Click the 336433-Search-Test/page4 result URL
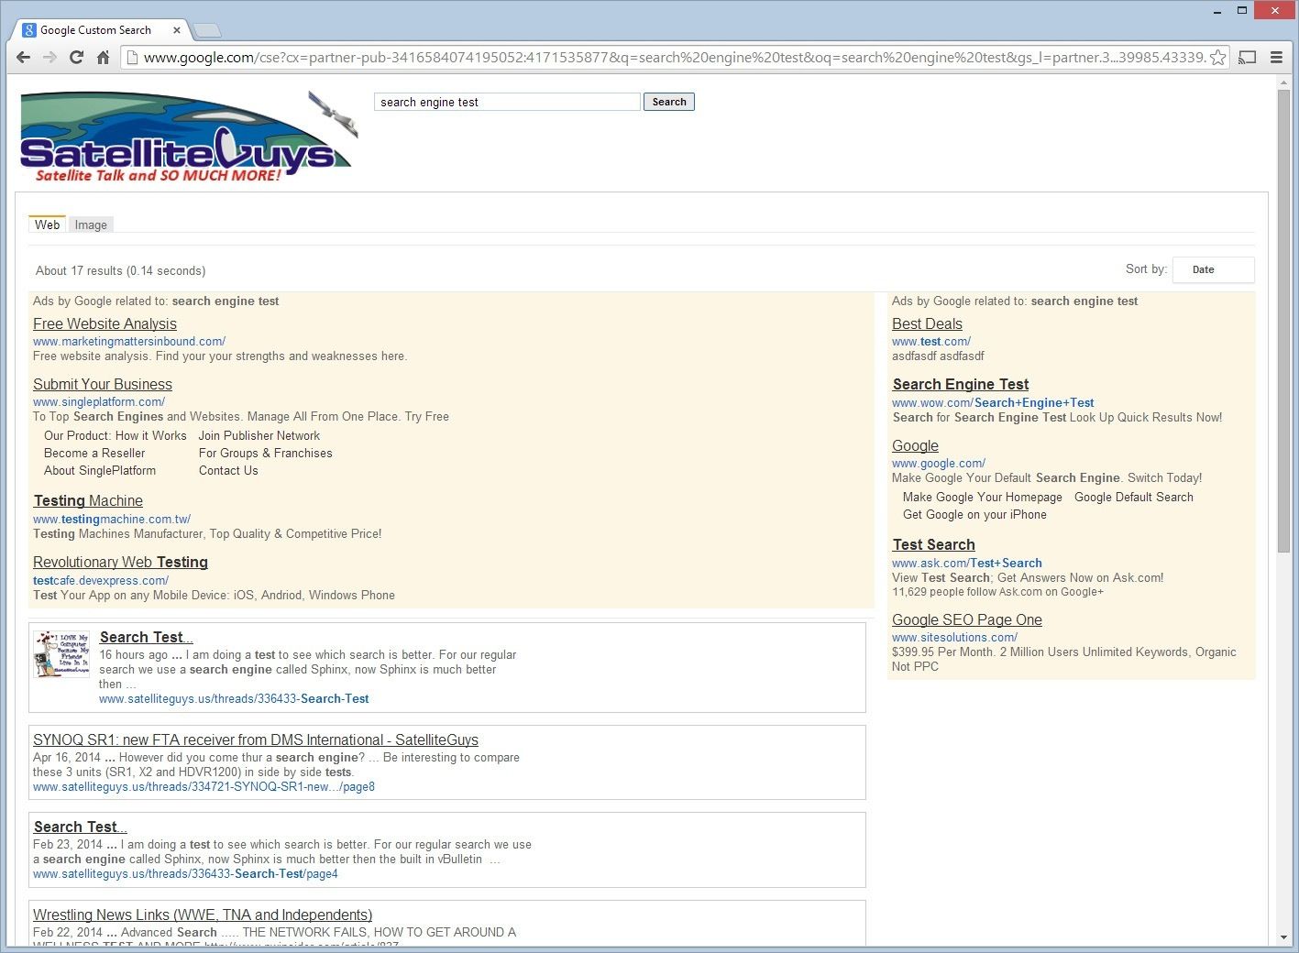 pos(185,874)
